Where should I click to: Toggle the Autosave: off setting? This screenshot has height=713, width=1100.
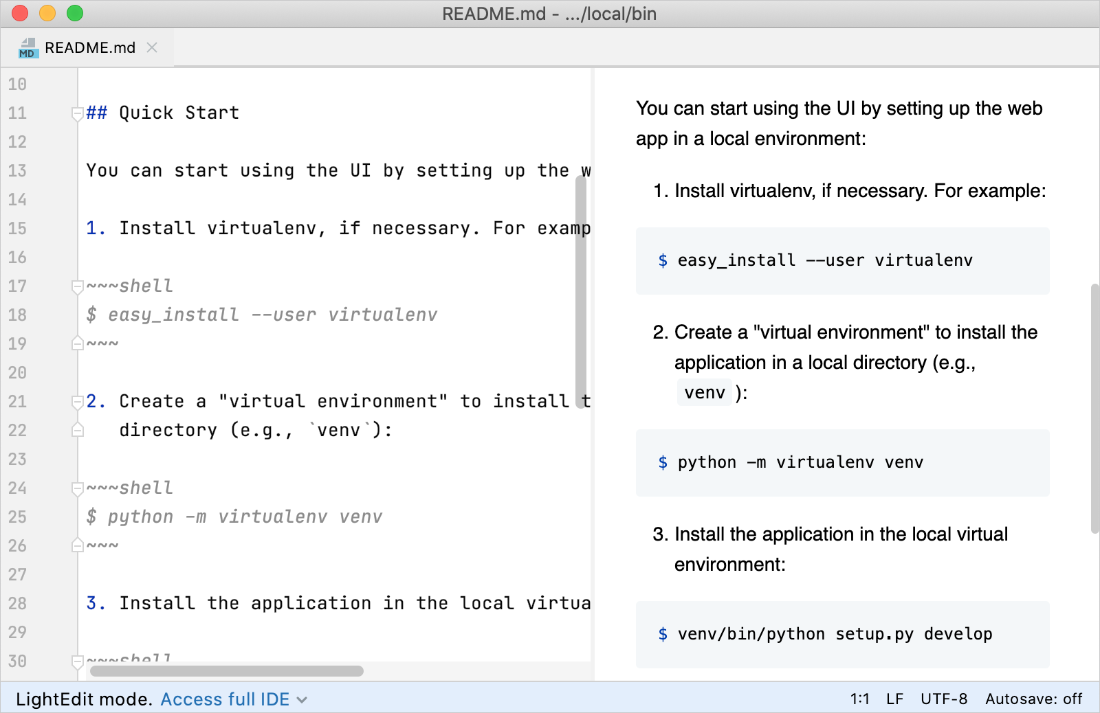1033,699
